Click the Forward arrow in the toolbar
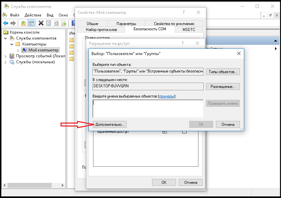Screen dimensions: 281x198 click(13, 23)
